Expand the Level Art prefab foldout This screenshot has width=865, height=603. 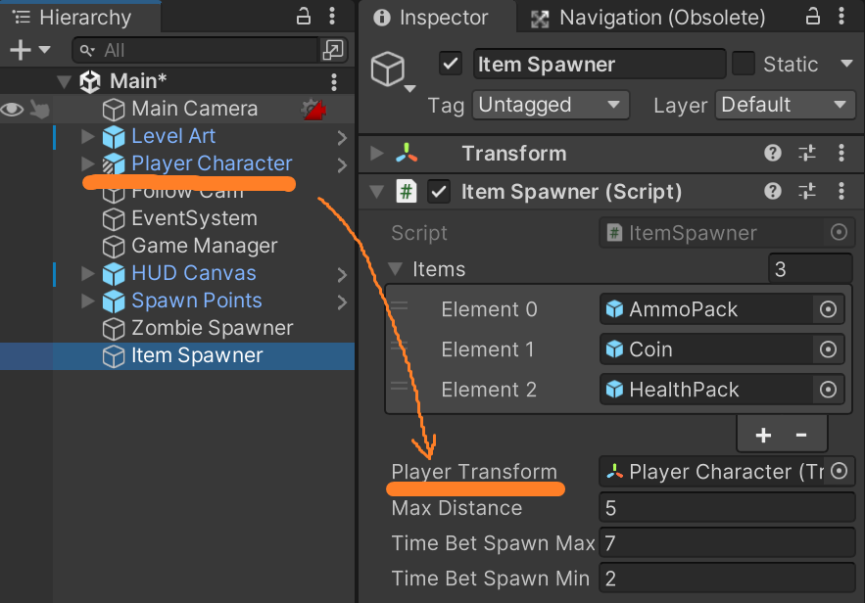(88, 136)
